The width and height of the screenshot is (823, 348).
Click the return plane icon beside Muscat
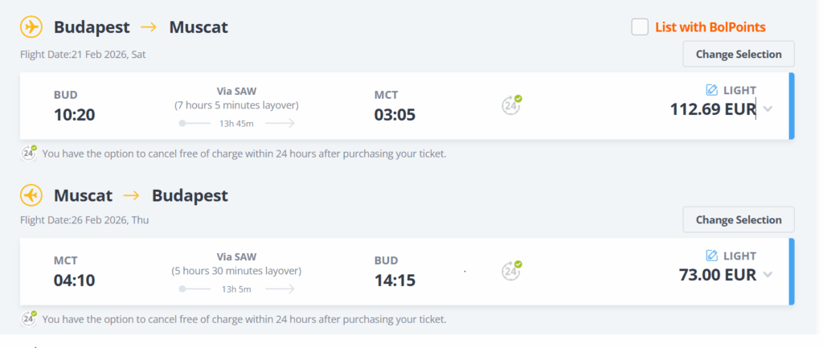31,195
